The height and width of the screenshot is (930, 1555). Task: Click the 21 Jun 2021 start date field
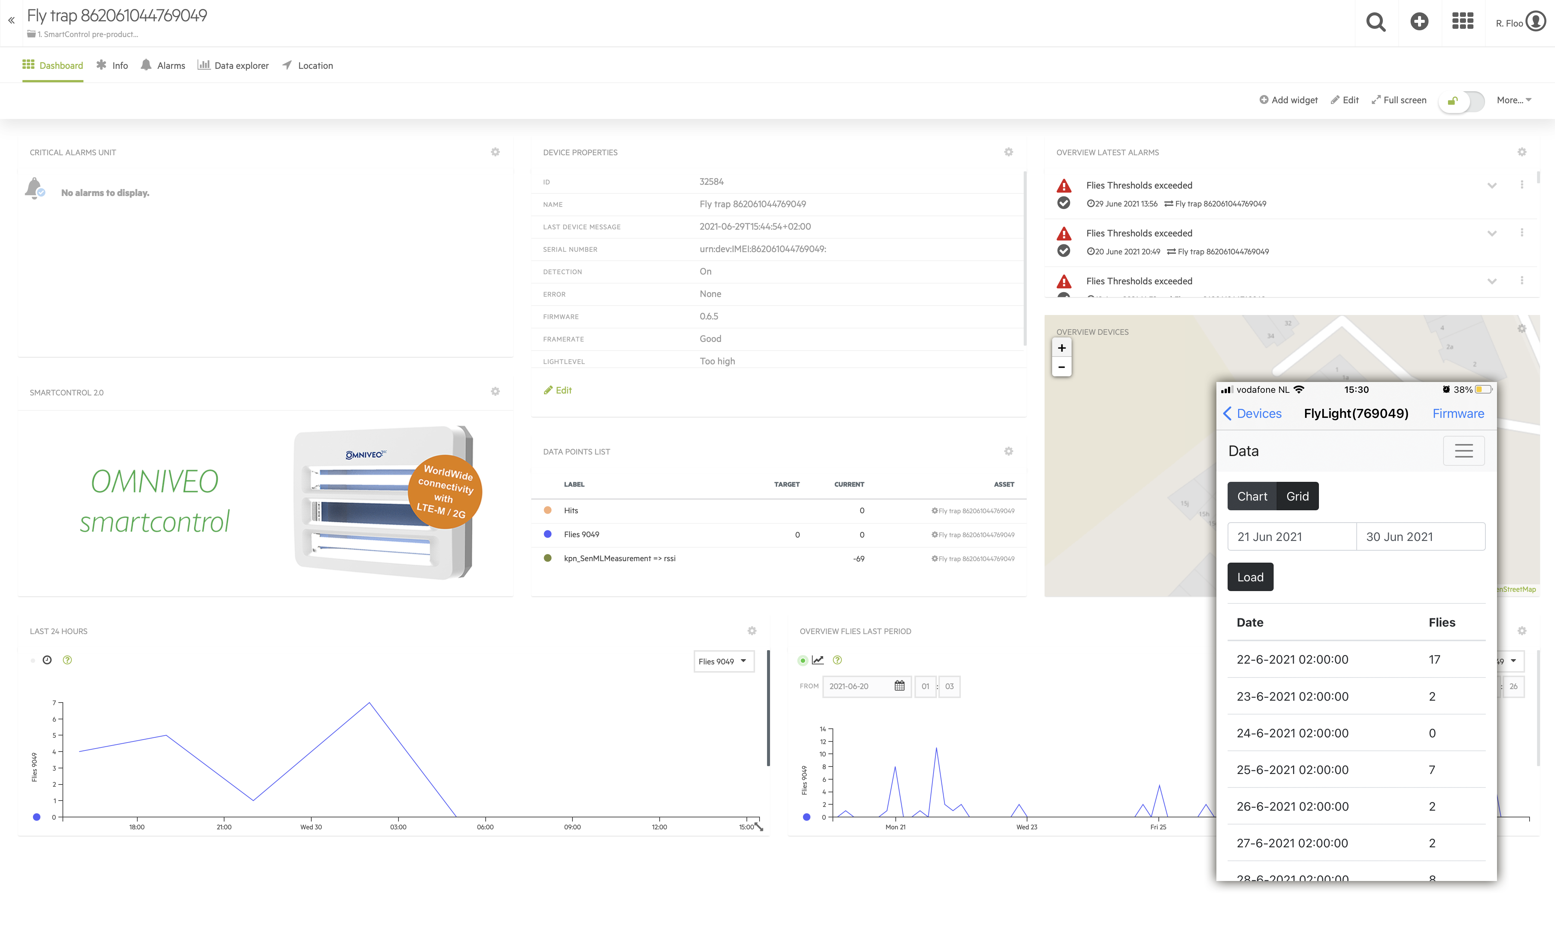coord(1292,536)
